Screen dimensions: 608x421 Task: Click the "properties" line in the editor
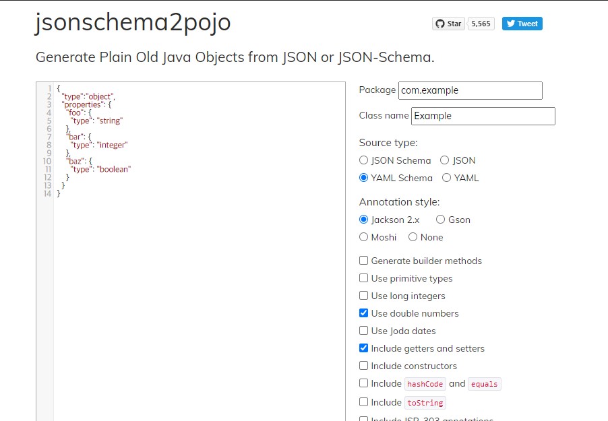coord(86,104)
